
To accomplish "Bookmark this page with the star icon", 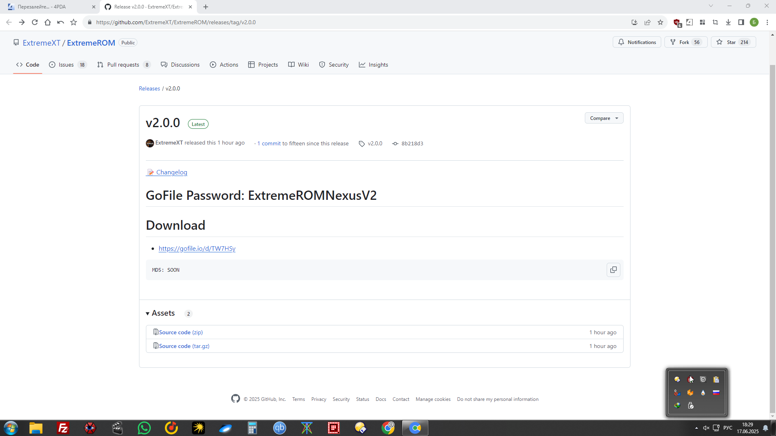I will click(660, 22).
